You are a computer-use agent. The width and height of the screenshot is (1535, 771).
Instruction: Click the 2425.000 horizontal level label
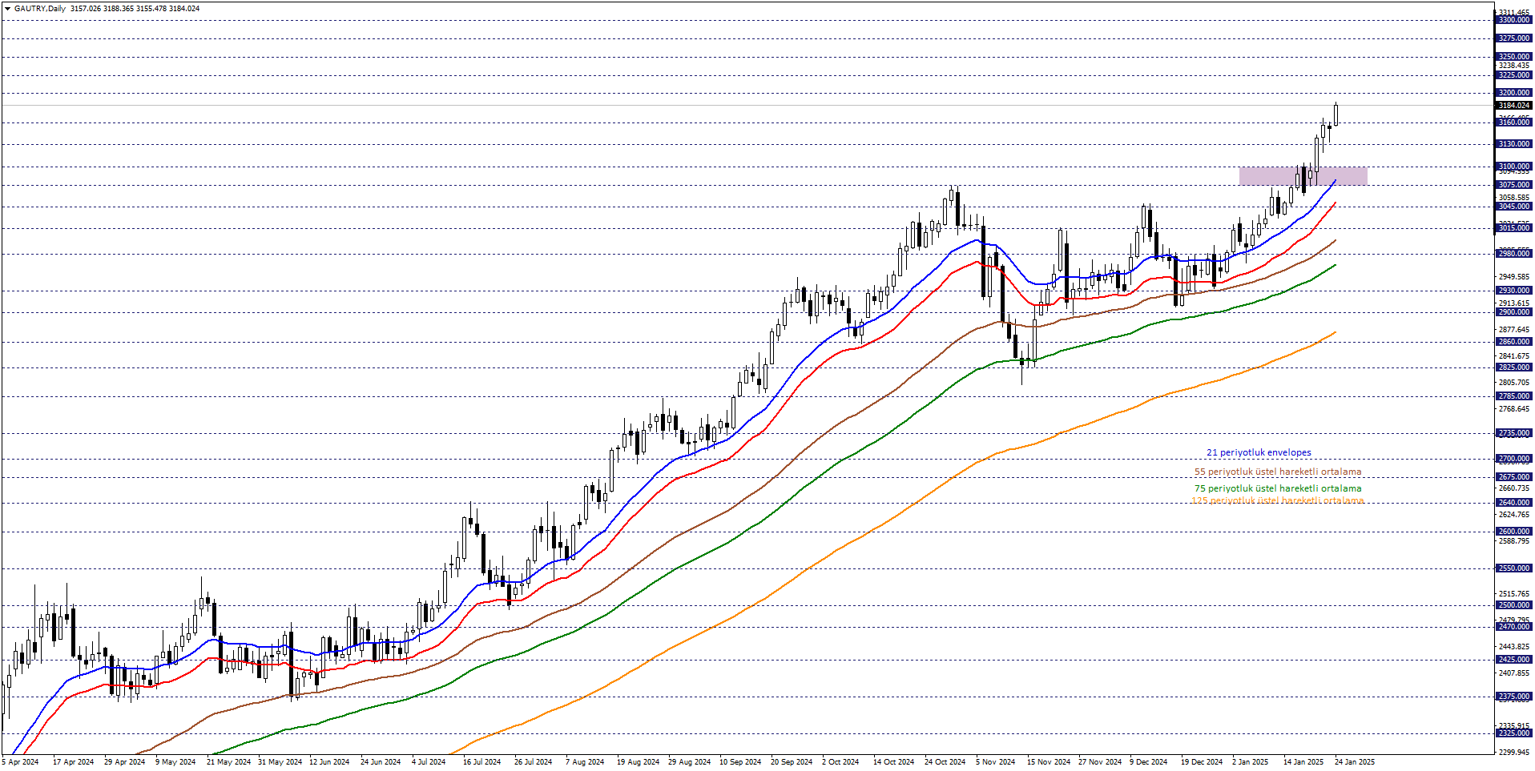point(1514,660)
